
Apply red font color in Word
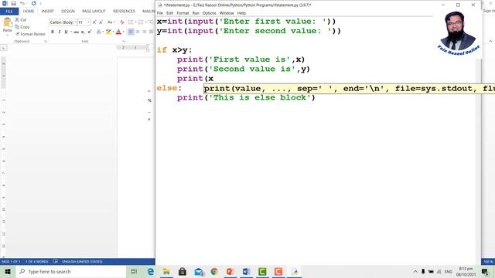point(118,32)
